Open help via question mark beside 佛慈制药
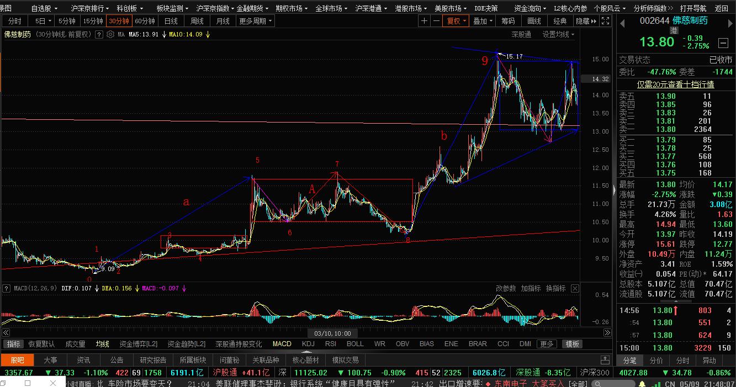Image resolution: width=736 pixels, height=387 pixels. (99, 34)
